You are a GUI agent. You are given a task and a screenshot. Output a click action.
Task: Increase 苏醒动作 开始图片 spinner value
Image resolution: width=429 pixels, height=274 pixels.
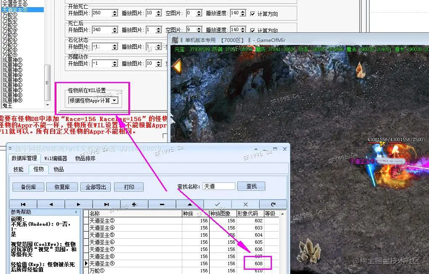[115, 62]
